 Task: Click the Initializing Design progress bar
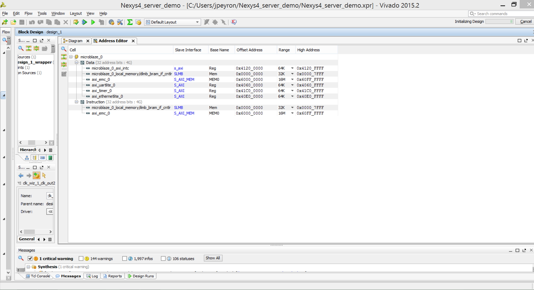[499, 22]
